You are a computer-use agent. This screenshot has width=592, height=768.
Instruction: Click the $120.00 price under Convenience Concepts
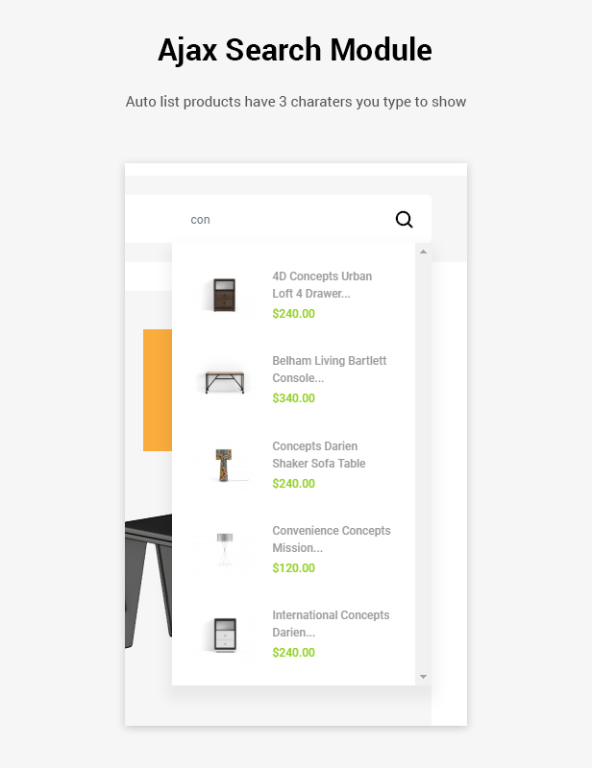pos(293,568)
